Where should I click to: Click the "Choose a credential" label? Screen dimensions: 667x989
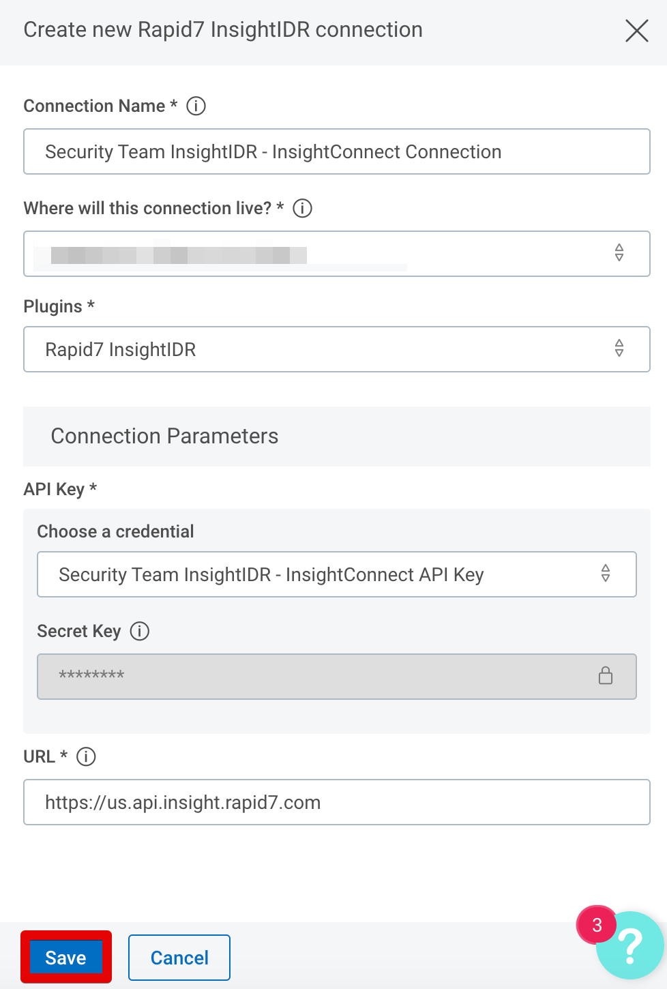coord(115,532)
